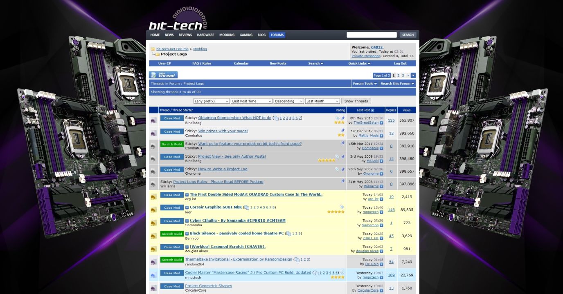Sort by Last Post column header

(363, 110)
